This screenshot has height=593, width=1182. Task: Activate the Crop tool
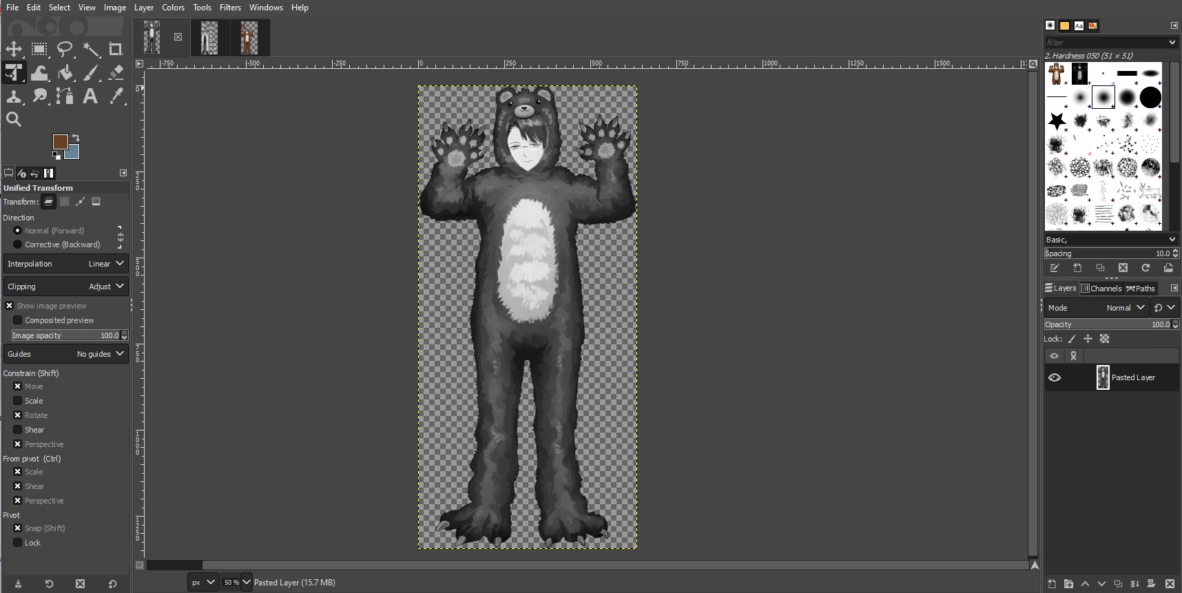click(116, 49)
